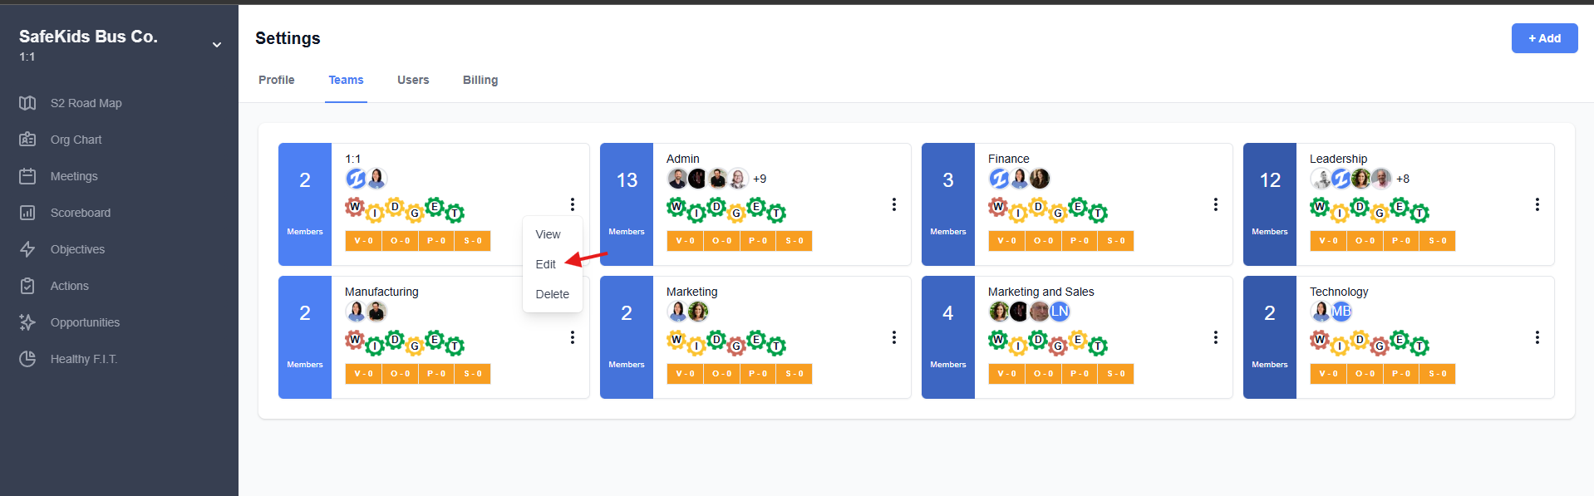Click the Org Chart sidebar icon

[27, 140]
